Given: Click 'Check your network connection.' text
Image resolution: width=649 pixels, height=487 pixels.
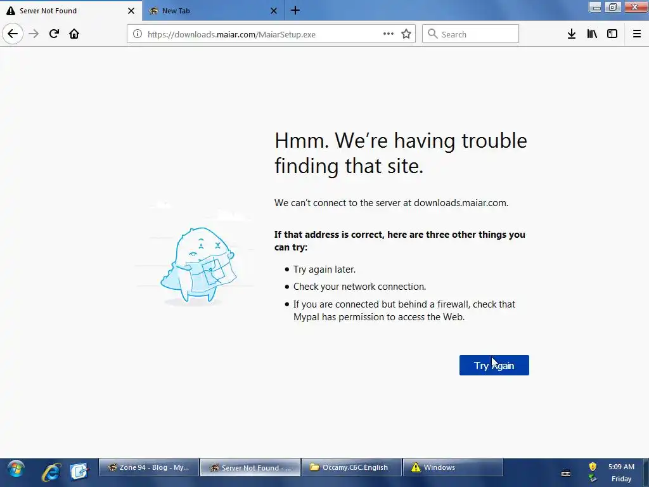Looking at the screenshot, I should coord(359,287).
